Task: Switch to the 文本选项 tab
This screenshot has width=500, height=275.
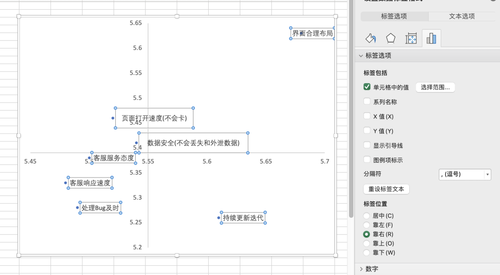Action: click(x=462, y=16)
